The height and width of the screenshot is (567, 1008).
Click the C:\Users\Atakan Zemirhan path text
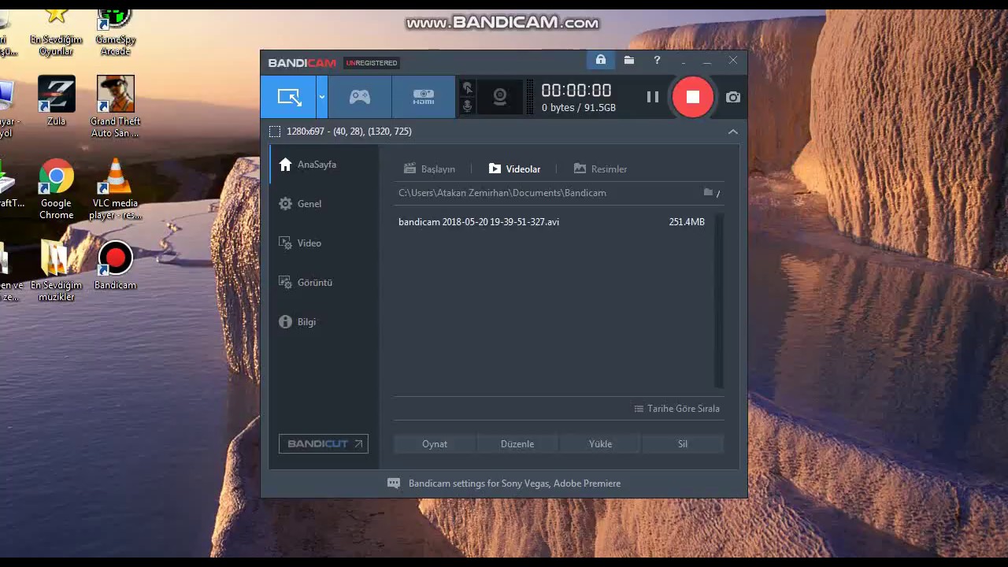(x=502, y=193)
